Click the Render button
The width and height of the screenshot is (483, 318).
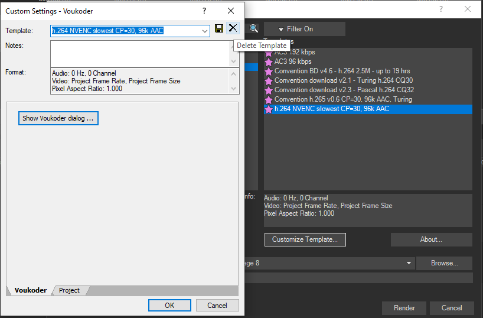point(404,307)
